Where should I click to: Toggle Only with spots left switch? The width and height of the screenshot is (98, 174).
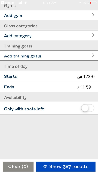tap(88, 108)
